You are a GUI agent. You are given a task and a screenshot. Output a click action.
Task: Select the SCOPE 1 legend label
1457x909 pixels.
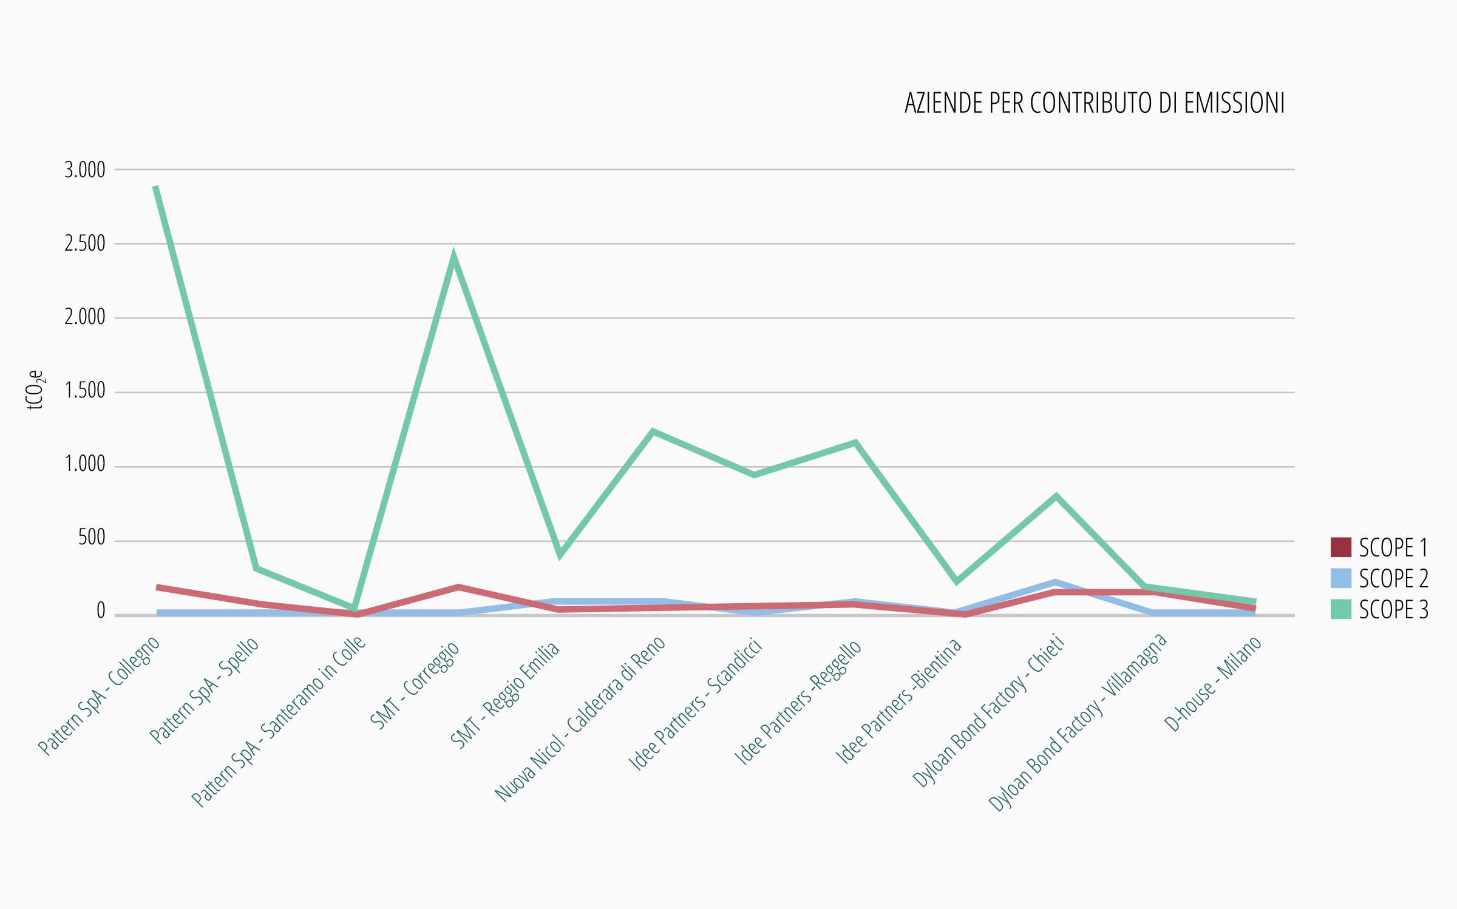click(x=1393, y=547)
